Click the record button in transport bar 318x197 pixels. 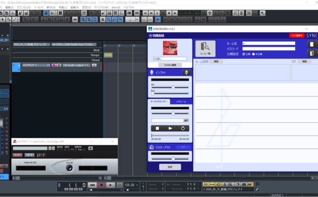[101, 185]
